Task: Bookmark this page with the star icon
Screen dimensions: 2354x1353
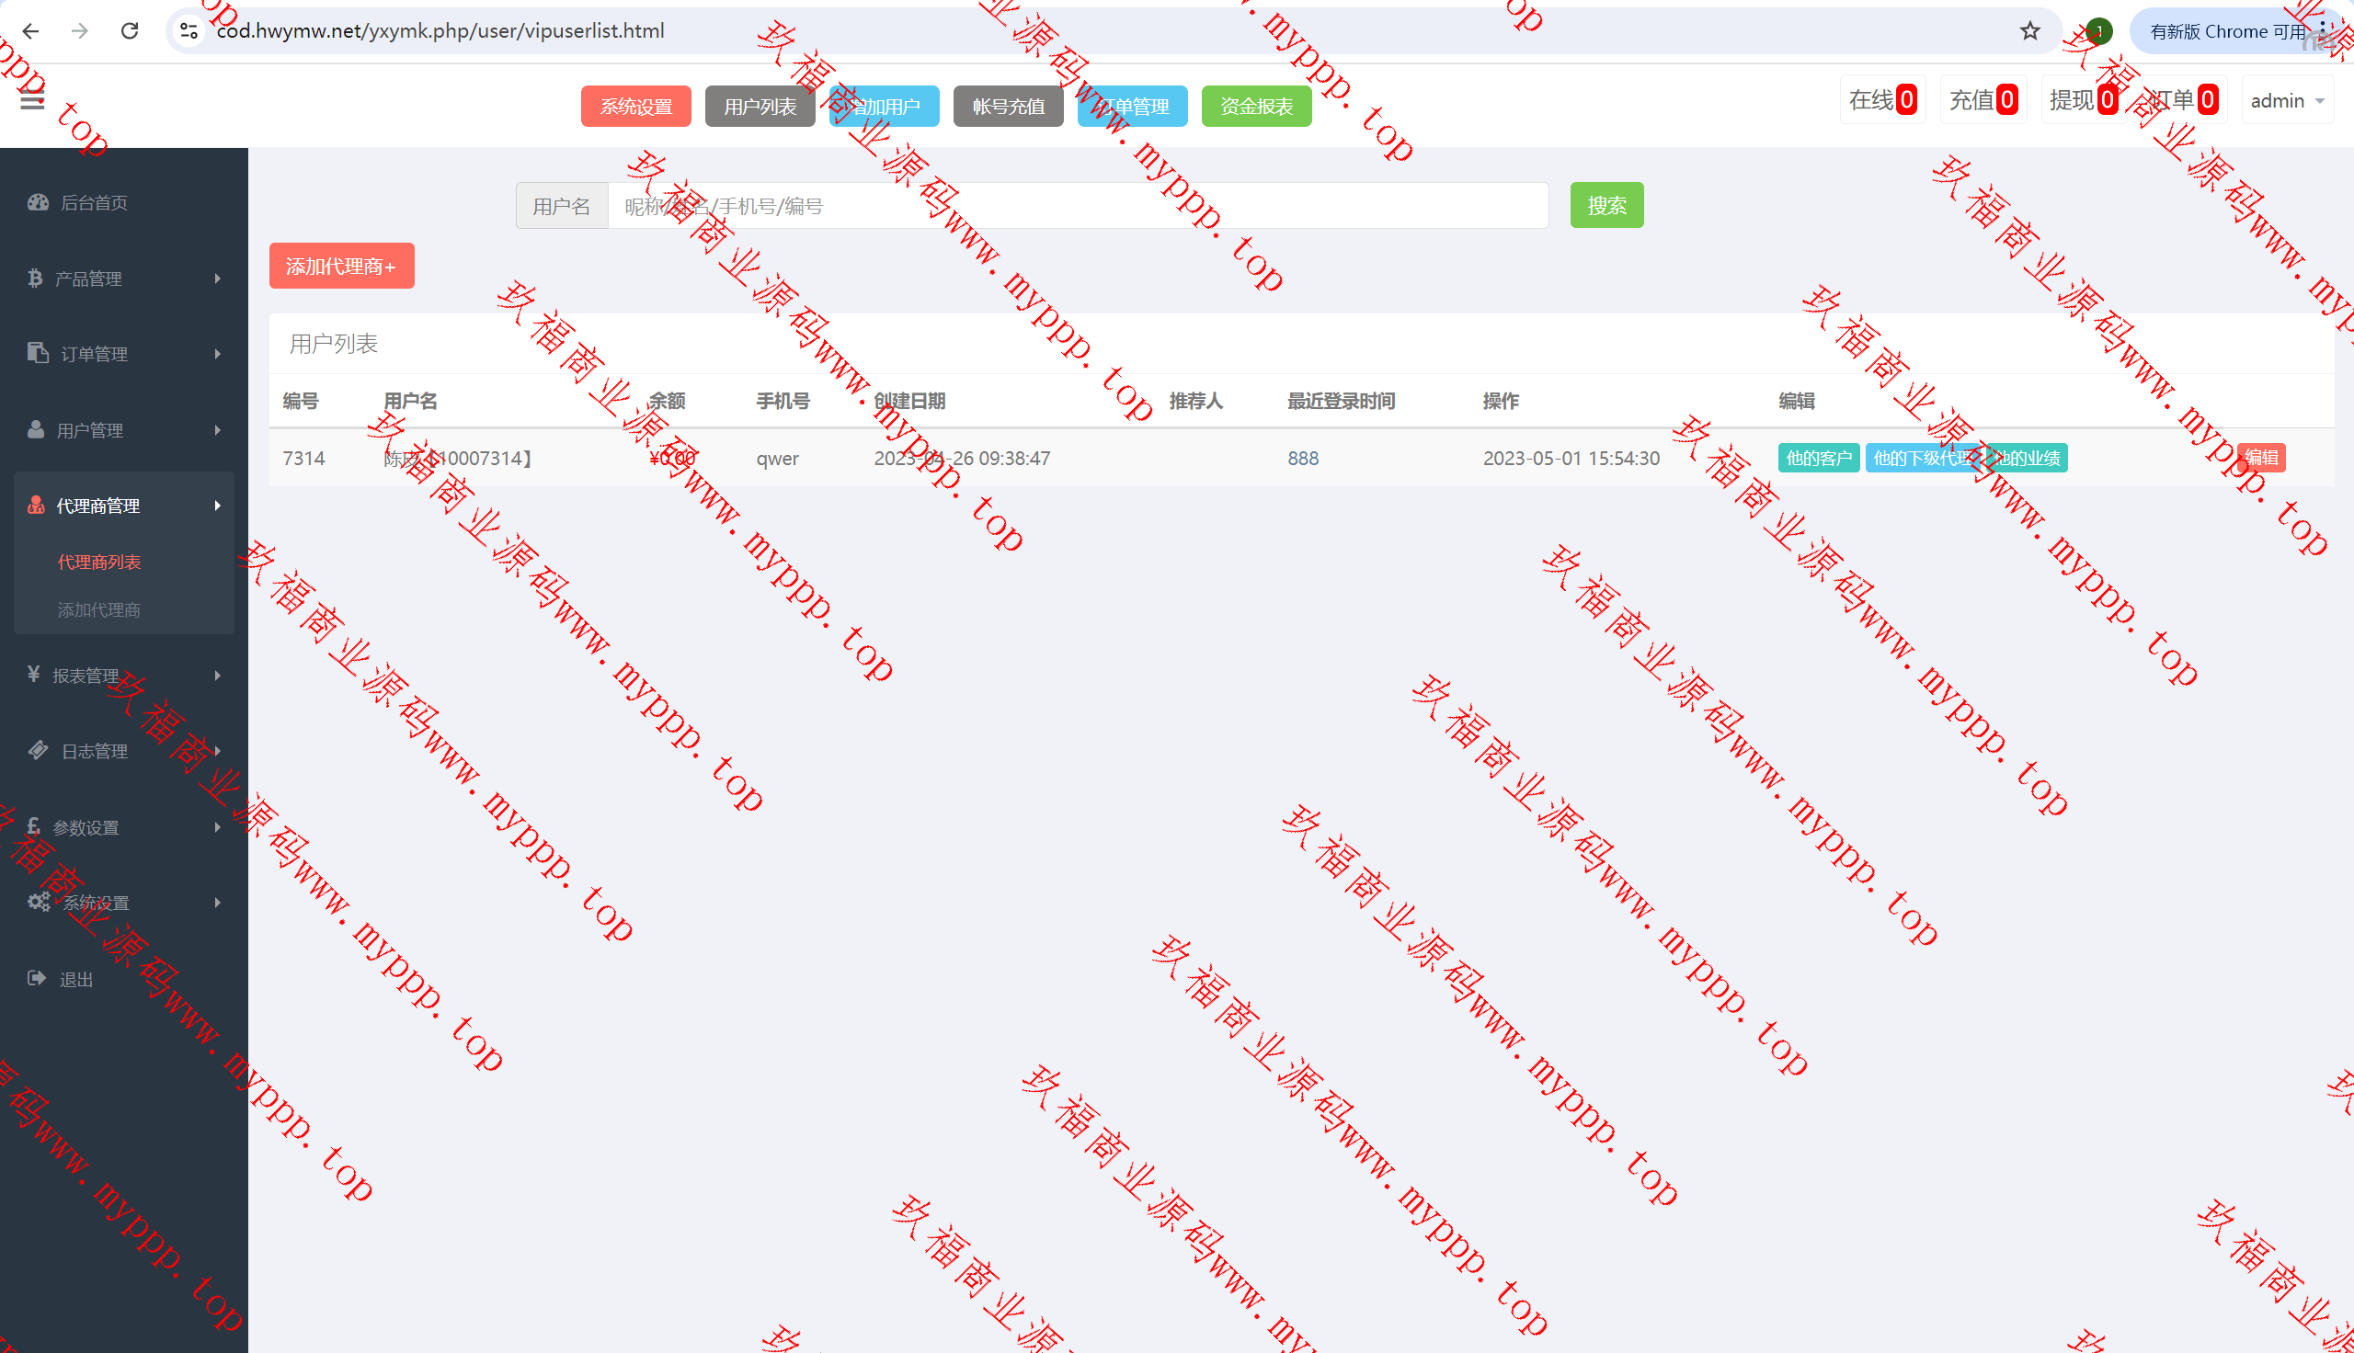Action: (x=2029, y=30)
